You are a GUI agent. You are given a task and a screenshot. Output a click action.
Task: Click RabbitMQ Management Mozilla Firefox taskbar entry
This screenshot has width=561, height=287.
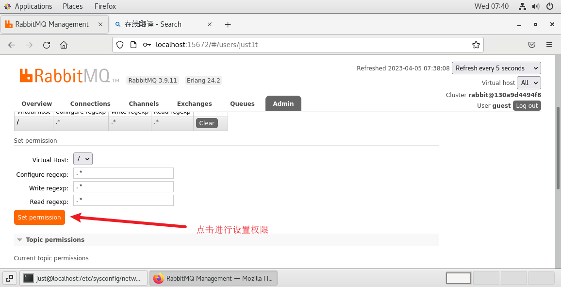[213, 278]
